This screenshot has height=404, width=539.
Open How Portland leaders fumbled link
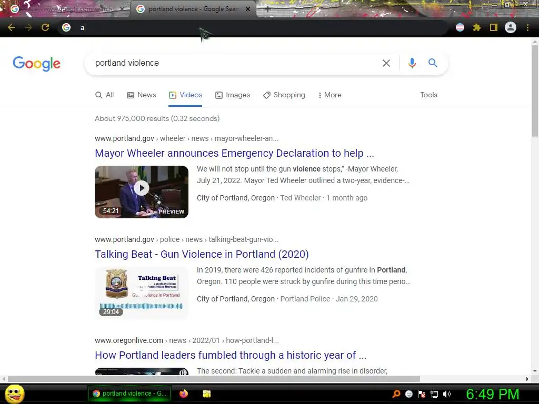[231, 355]
